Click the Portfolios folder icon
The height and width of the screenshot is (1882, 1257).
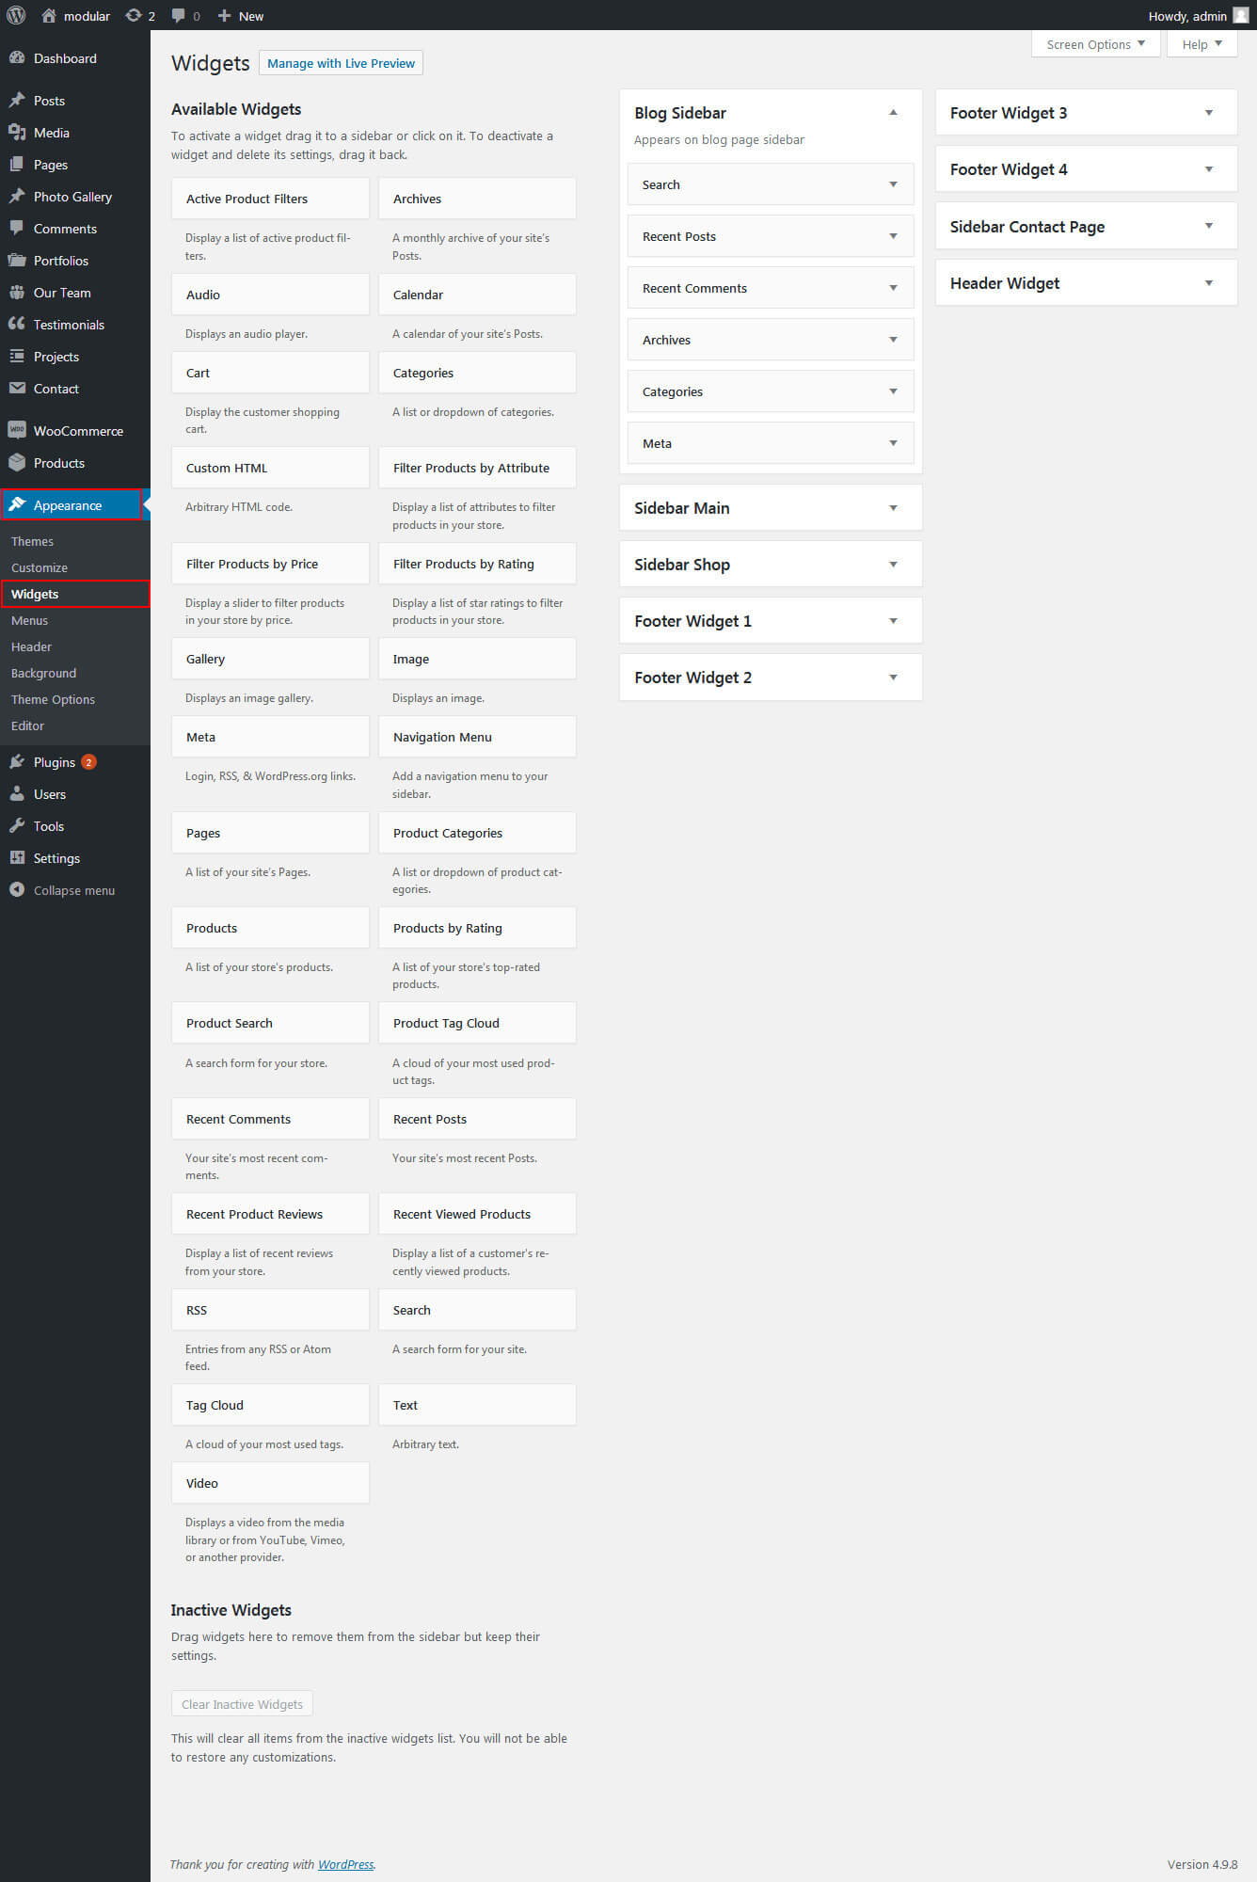17,261
